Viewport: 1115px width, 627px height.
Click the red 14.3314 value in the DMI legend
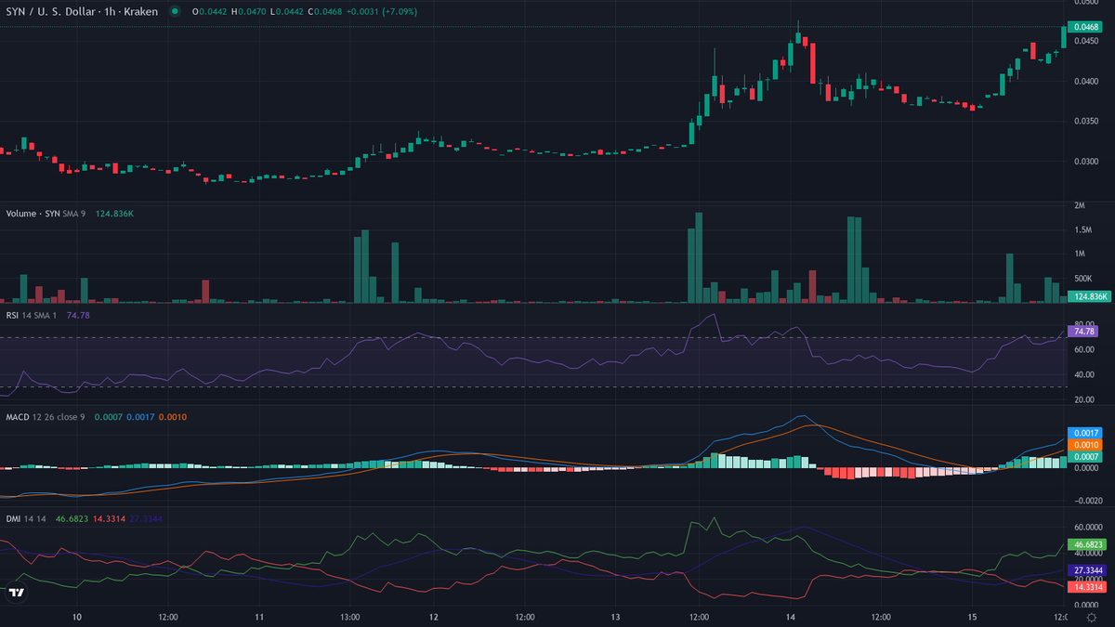click(109, 518)
